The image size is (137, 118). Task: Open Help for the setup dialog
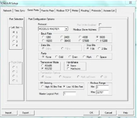tap(126, 113)
